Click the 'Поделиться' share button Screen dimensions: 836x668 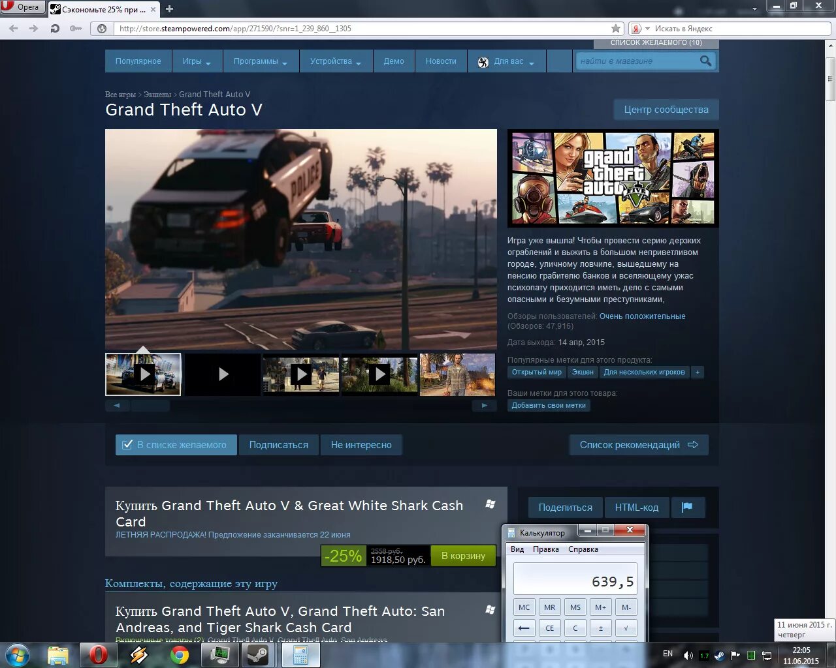566,507
